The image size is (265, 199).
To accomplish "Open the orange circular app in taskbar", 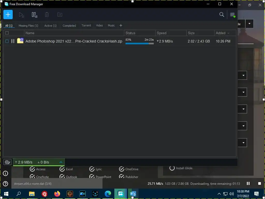I will click(x=70, y=194).
